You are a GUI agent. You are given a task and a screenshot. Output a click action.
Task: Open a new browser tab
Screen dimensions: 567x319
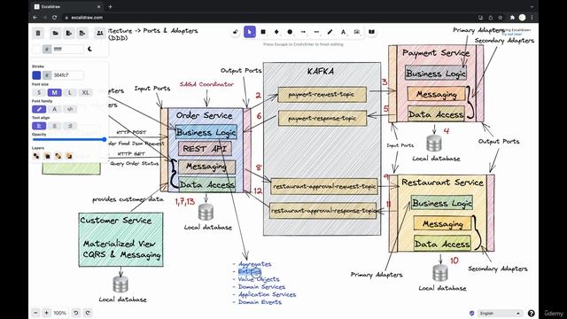[x=110, y=6]
